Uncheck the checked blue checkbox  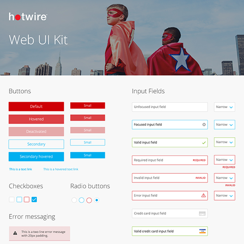34,199
